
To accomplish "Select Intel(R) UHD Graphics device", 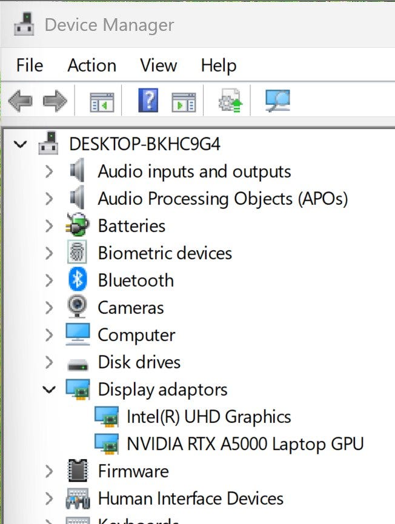I will click(208, 417).
